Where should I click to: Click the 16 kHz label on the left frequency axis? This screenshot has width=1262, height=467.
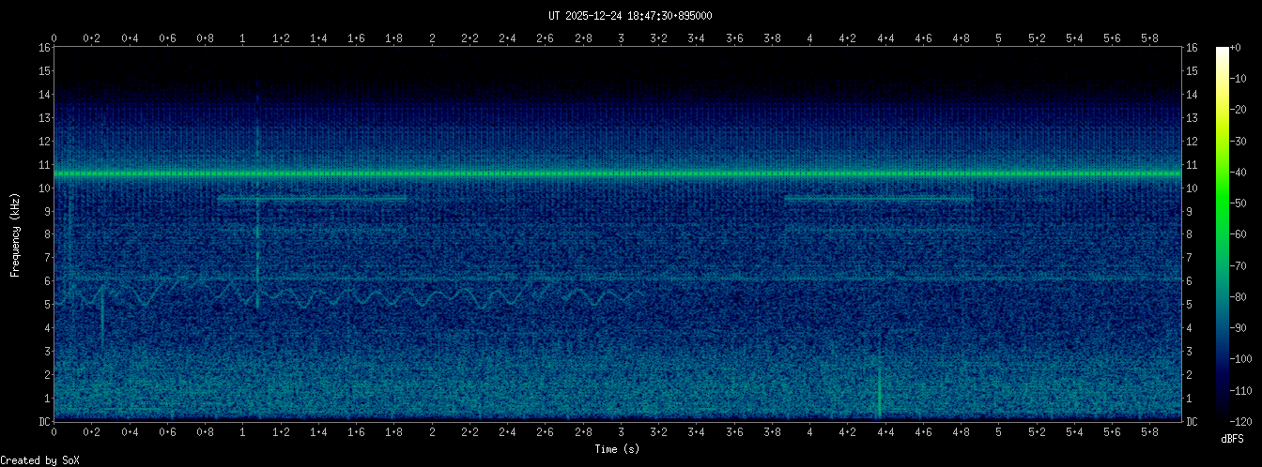[44, 48]
